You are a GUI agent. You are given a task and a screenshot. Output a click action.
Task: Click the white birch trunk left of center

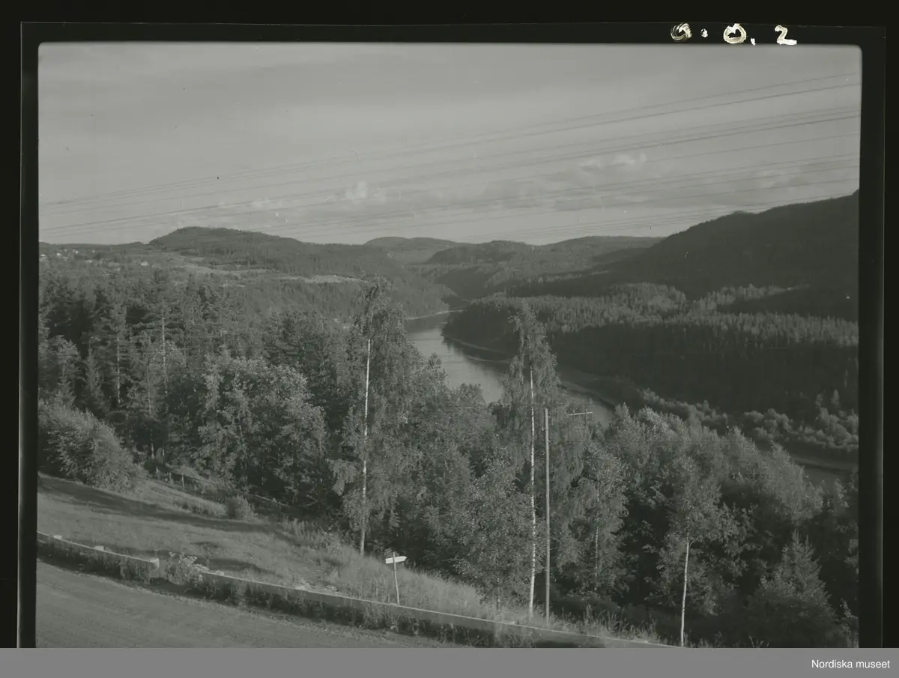(x=365, y=450)
